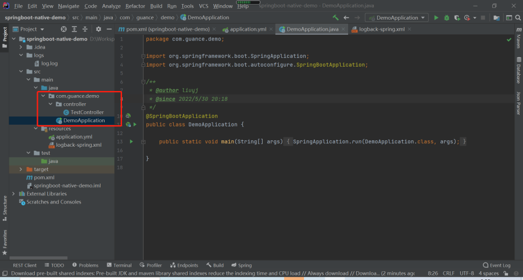Run DemoApplication with the green play button
The image size is (523, 280).
436,17
